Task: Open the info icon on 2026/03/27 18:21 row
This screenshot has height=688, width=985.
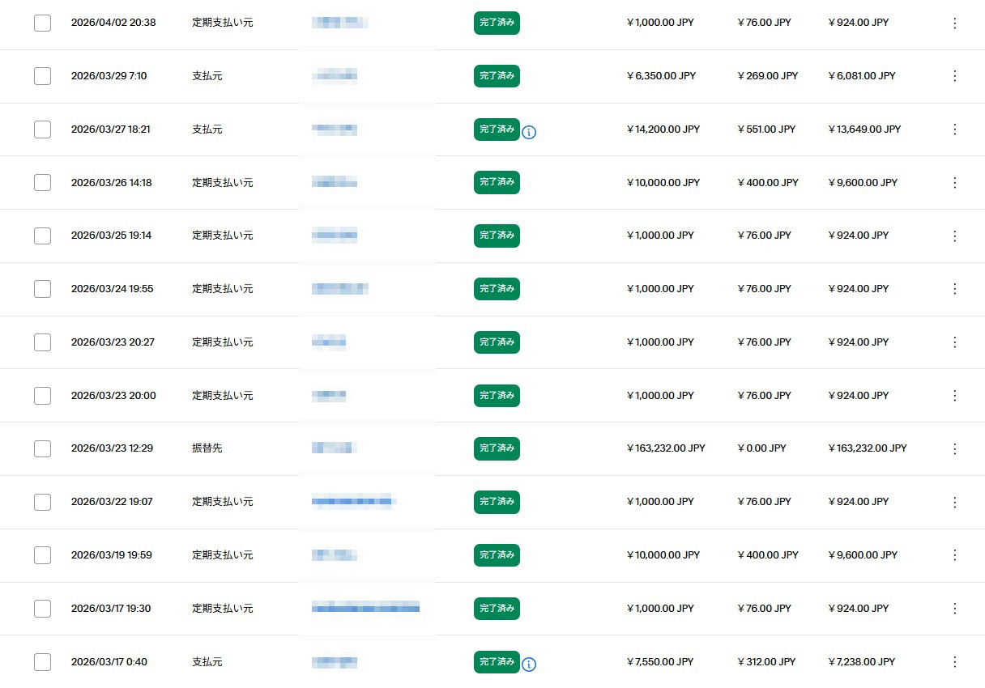Action: pyautogui.click(x=529, y=131)
